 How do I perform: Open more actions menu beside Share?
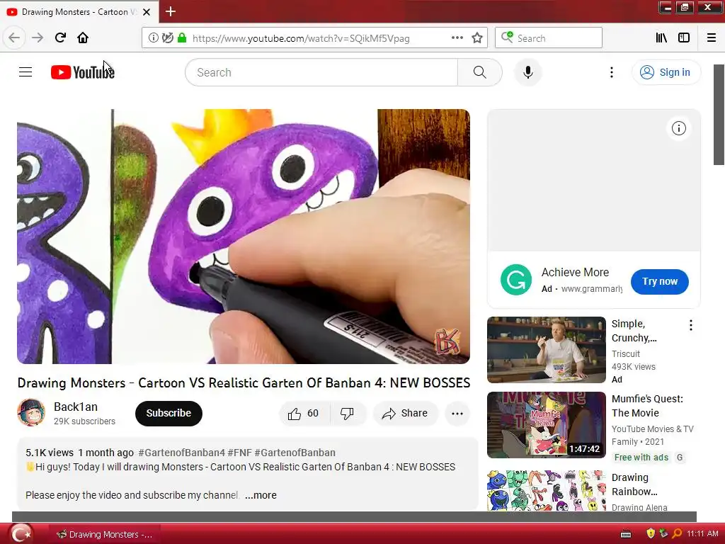point(457,414)
